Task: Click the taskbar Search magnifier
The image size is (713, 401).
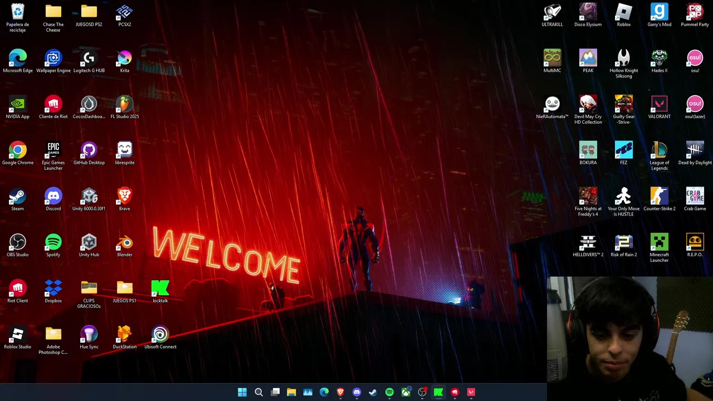Action: [258, 392]
